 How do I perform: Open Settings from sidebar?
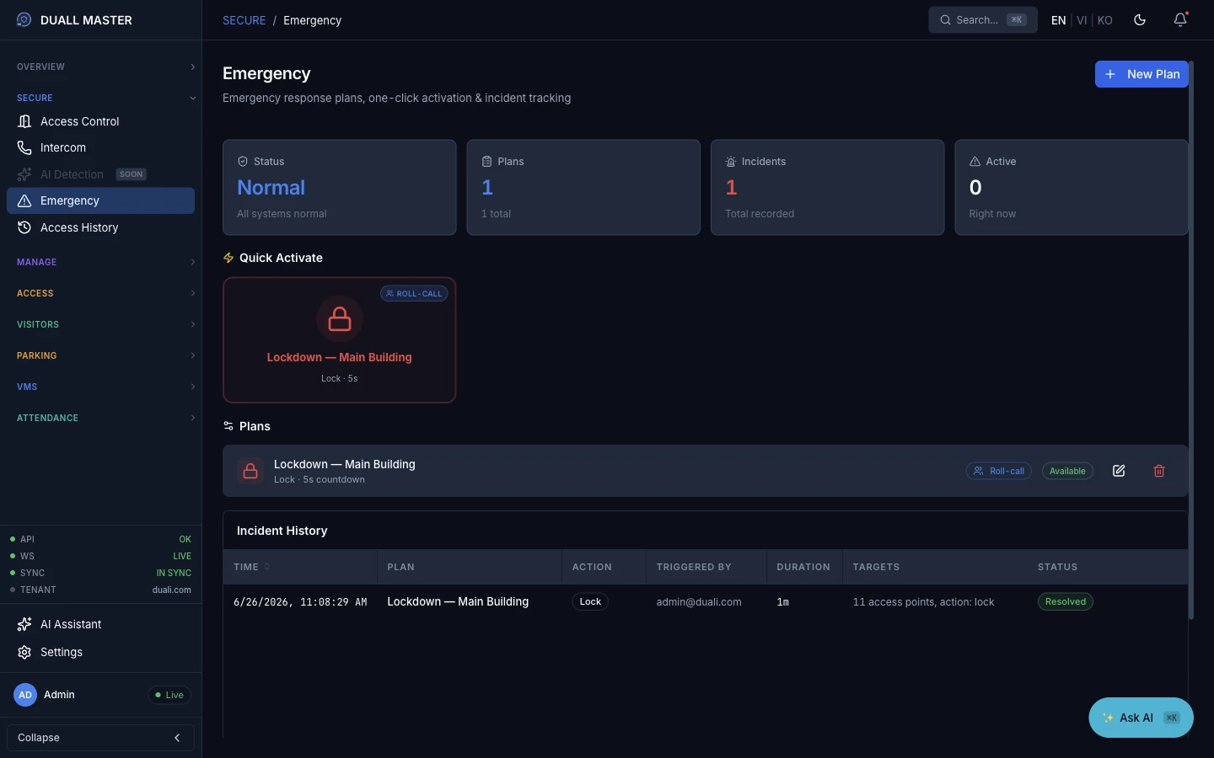tap(100, 652)
